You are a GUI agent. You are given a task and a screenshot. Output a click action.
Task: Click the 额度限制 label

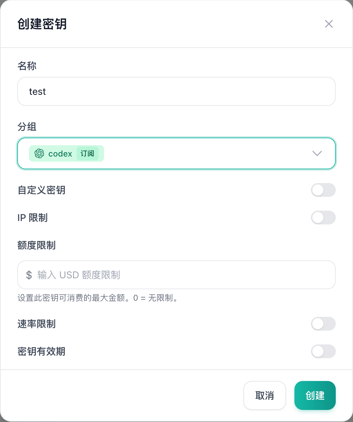point(37,245)
